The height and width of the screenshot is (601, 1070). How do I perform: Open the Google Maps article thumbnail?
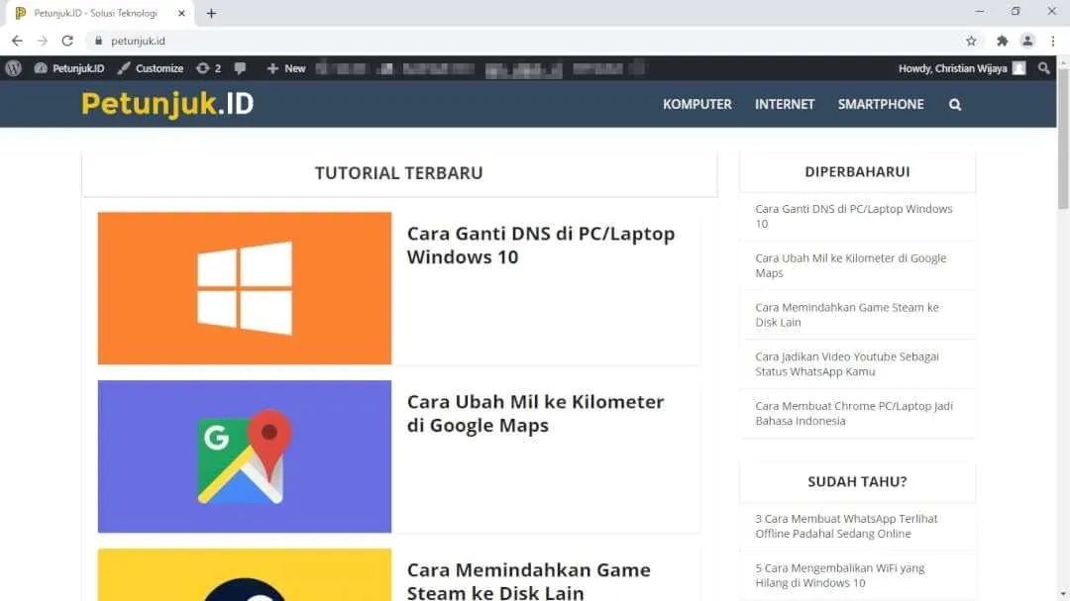click(245, 456)
